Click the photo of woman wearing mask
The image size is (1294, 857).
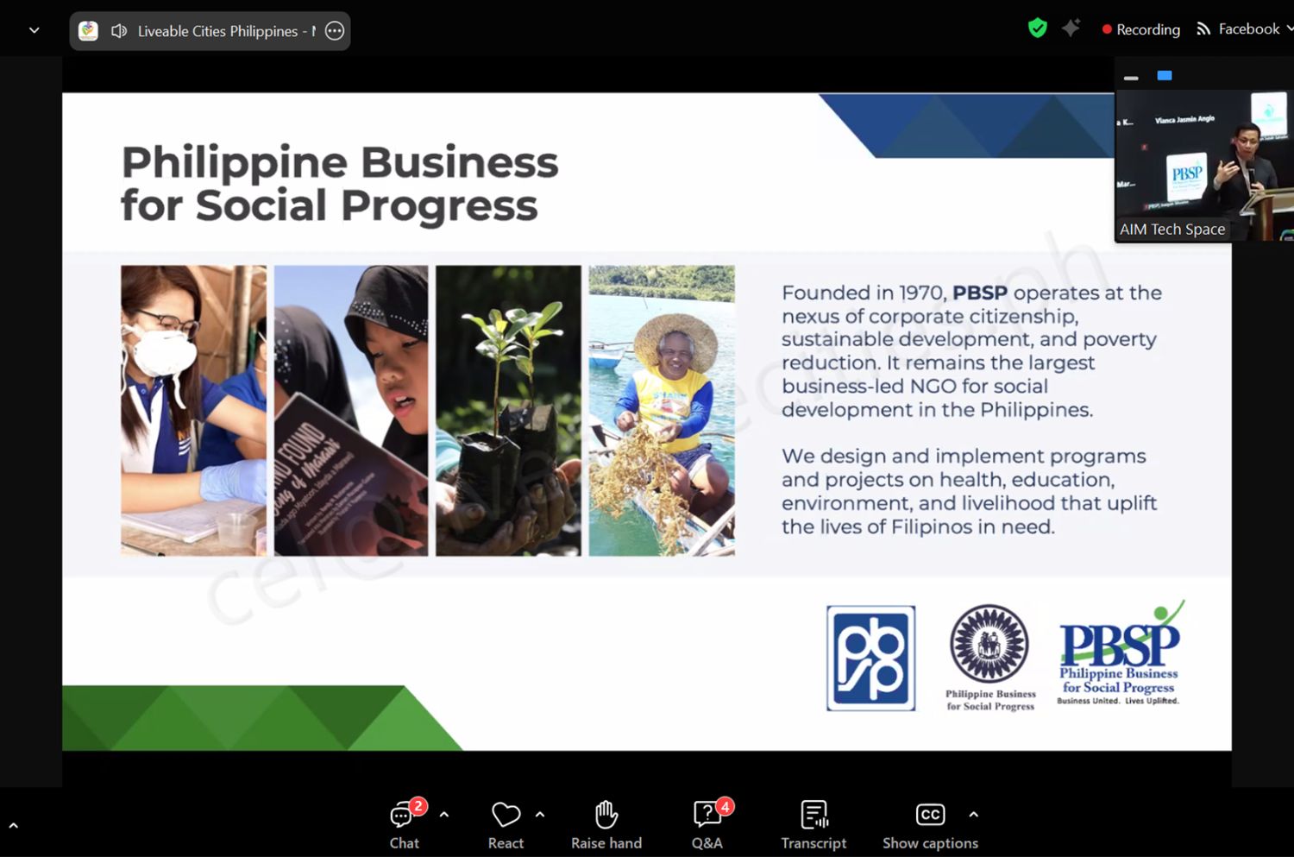pos(193,411)
